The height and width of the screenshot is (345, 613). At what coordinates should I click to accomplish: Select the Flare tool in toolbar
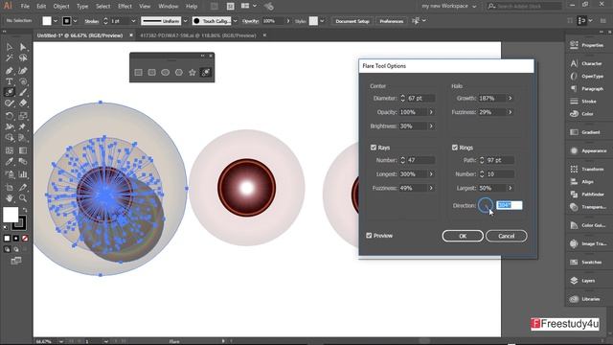pyautogui.click(x=10, y=92)
